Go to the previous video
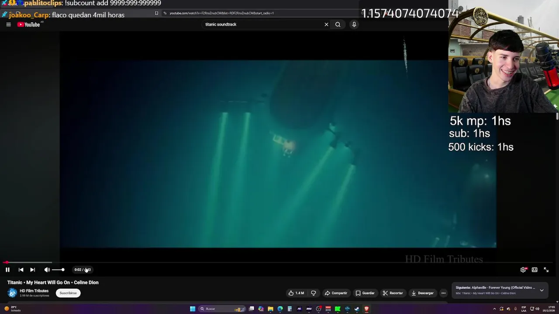 click(21, 270)
